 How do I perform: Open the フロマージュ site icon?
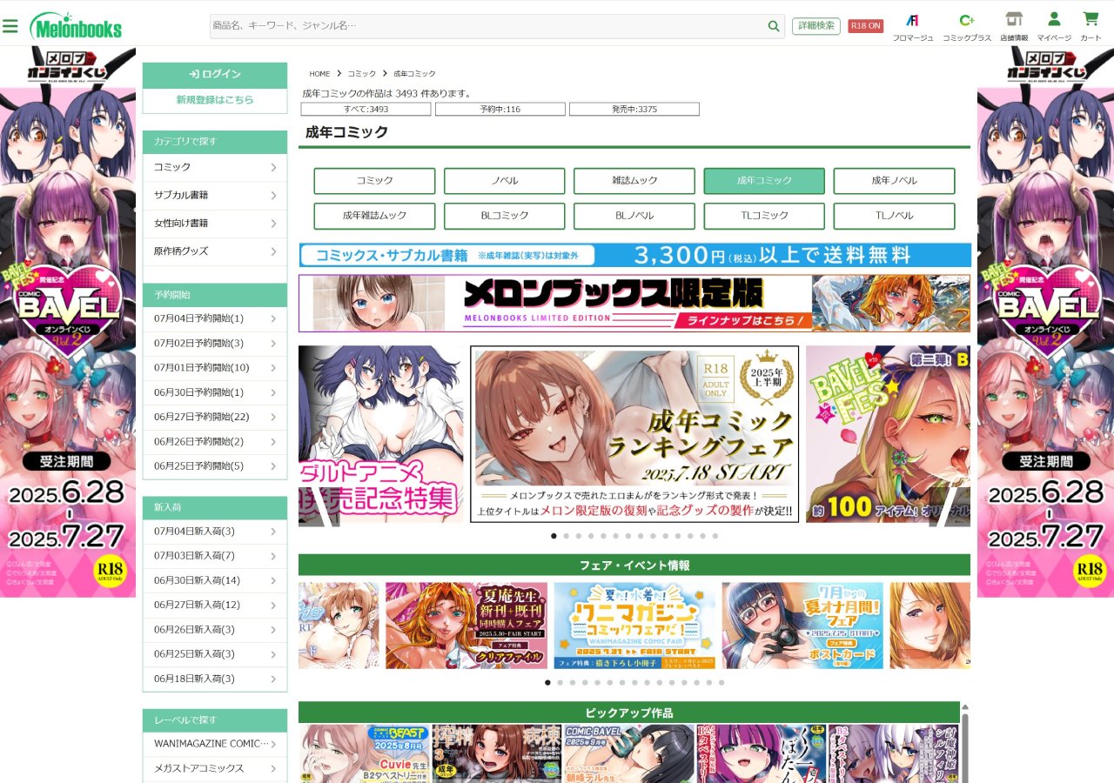tap(912, 20)
